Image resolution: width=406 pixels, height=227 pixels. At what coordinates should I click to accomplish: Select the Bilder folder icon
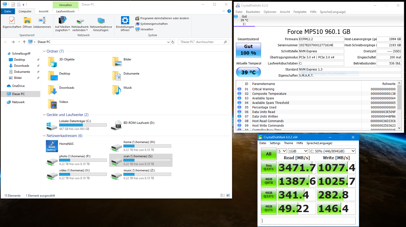pyautogui.click(x=117, y=62)
